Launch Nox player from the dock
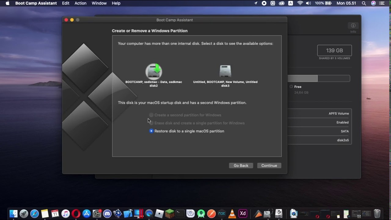Viewport: 391px width, 220px height. [222, 213]
